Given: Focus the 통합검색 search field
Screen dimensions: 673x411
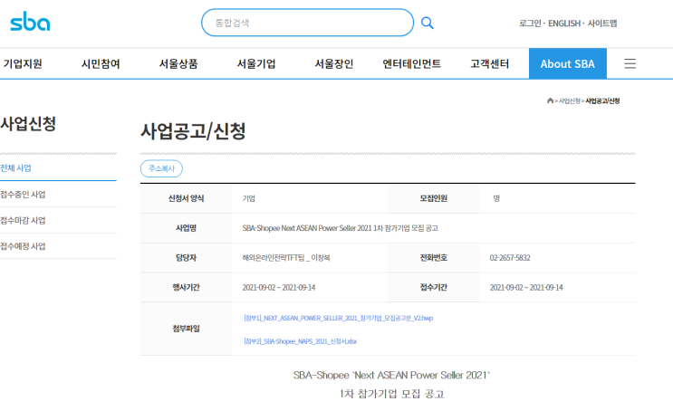Looking at the screenshot, I should coord(307,23).
